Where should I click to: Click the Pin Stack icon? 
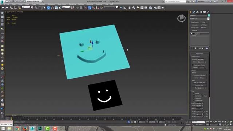191,48
